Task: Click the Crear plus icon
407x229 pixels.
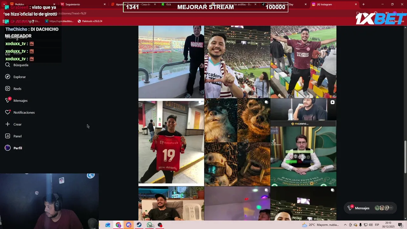Action: [8, 124]
